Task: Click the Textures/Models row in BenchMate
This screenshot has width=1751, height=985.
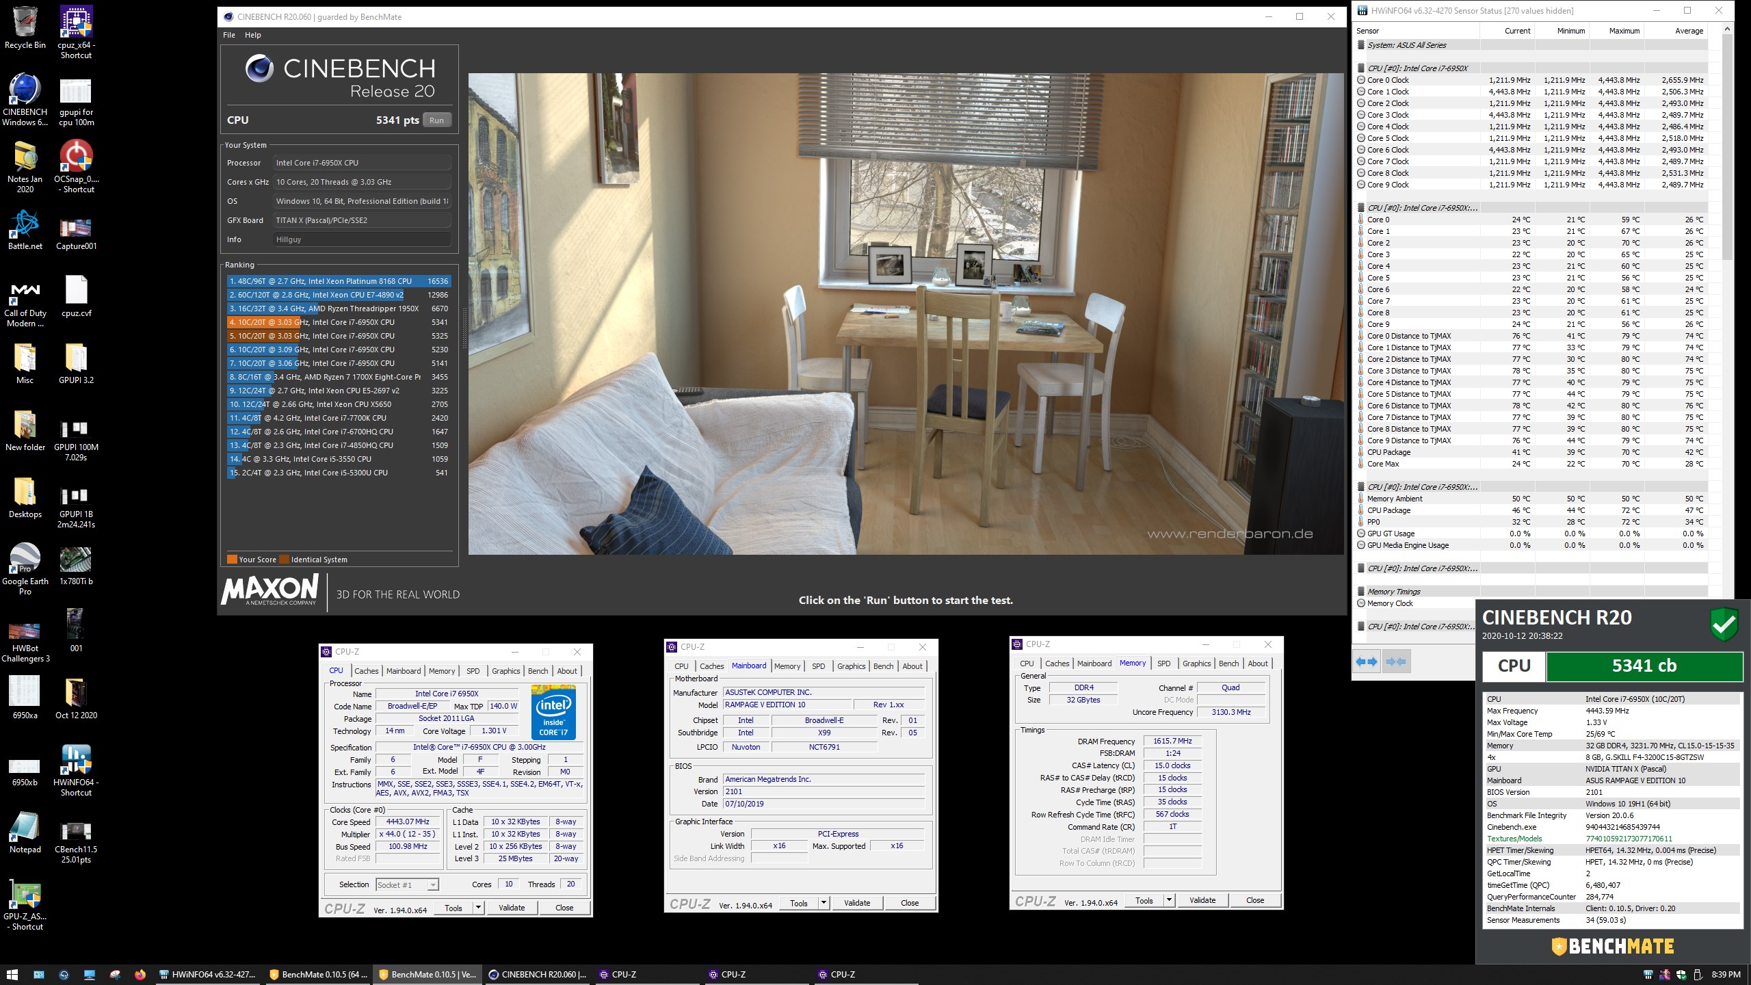Action: coord(1612,839)
